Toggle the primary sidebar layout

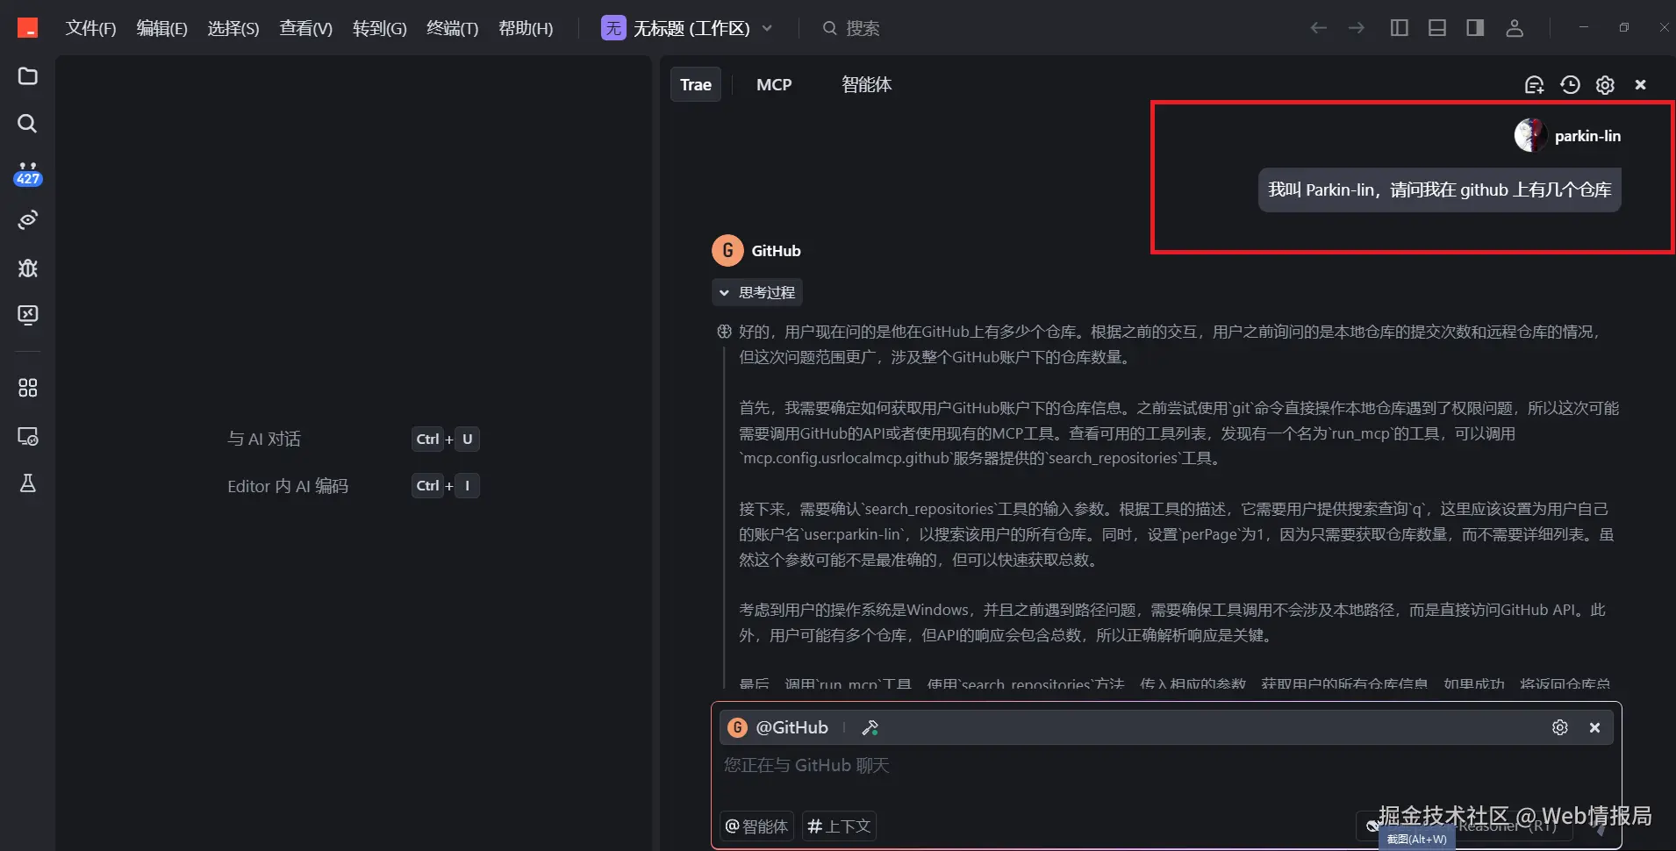point(1399,27)
